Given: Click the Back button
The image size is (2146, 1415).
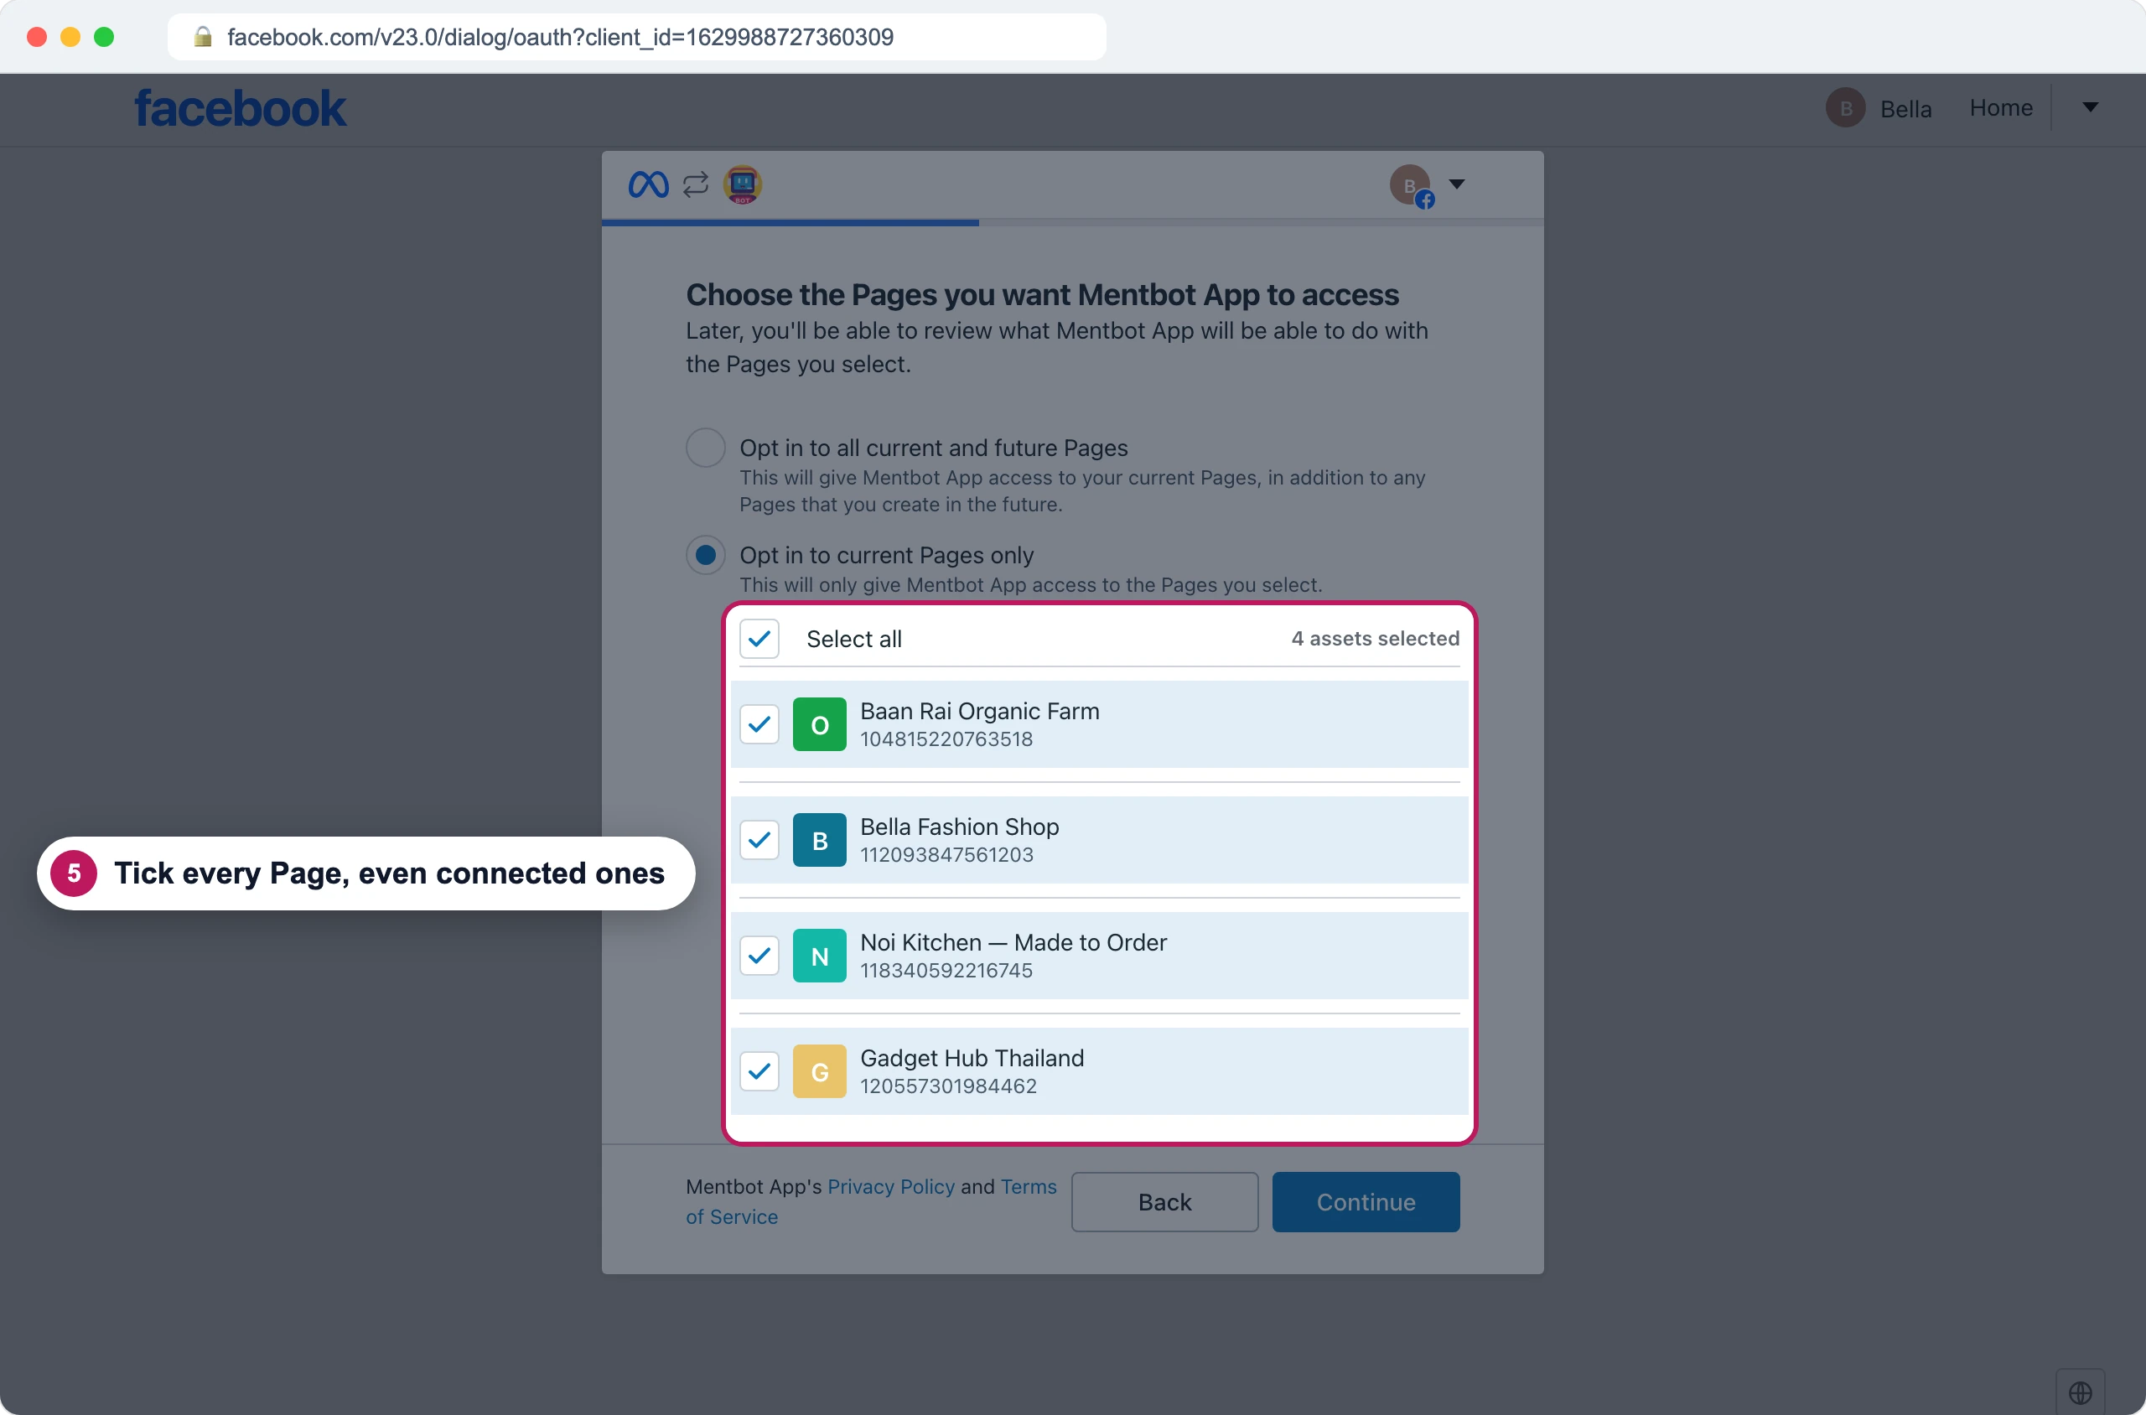Looking at the screenshot, I should (1164, 1202).
